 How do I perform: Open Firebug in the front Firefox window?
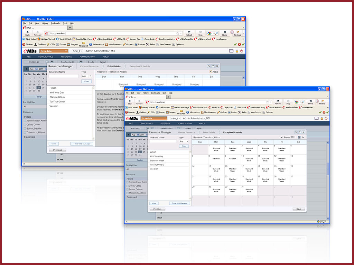(x=322, y=102)
